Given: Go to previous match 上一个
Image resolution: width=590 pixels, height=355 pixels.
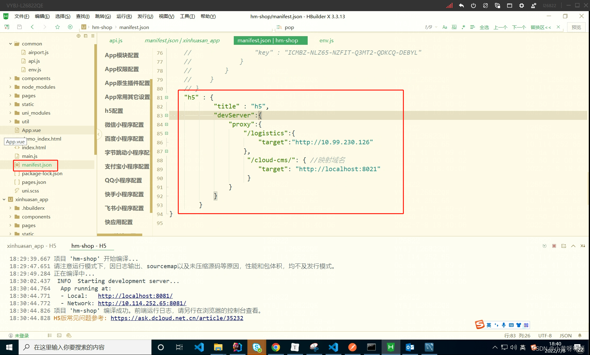Looking at the screenshot, I should click(x=501, y=27).
